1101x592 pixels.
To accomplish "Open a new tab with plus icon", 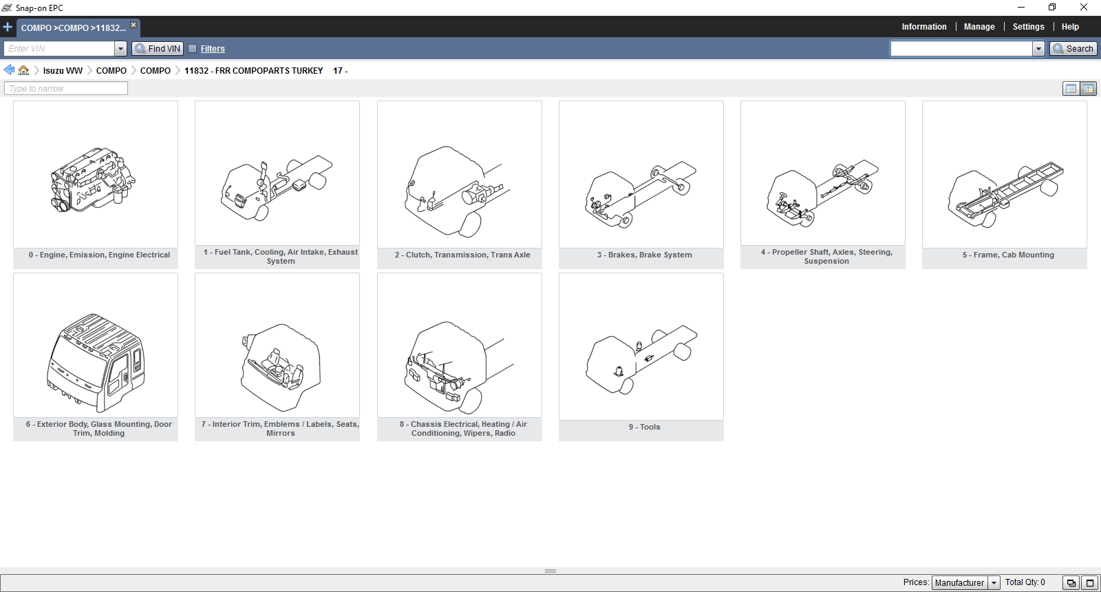I will pyautogui.click(x=8, y=28).
